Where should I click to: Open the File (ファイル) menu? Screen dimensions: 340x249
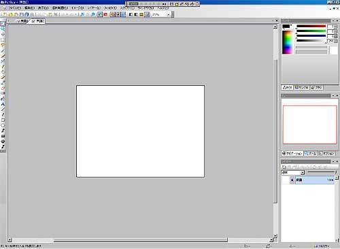point(14,8)
